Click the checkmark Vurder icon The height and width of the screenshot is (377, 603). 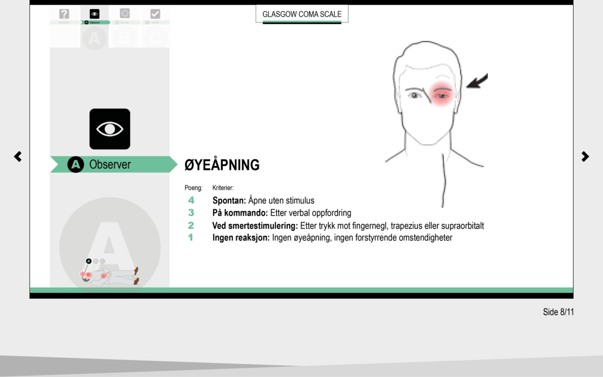click(155, 14)
